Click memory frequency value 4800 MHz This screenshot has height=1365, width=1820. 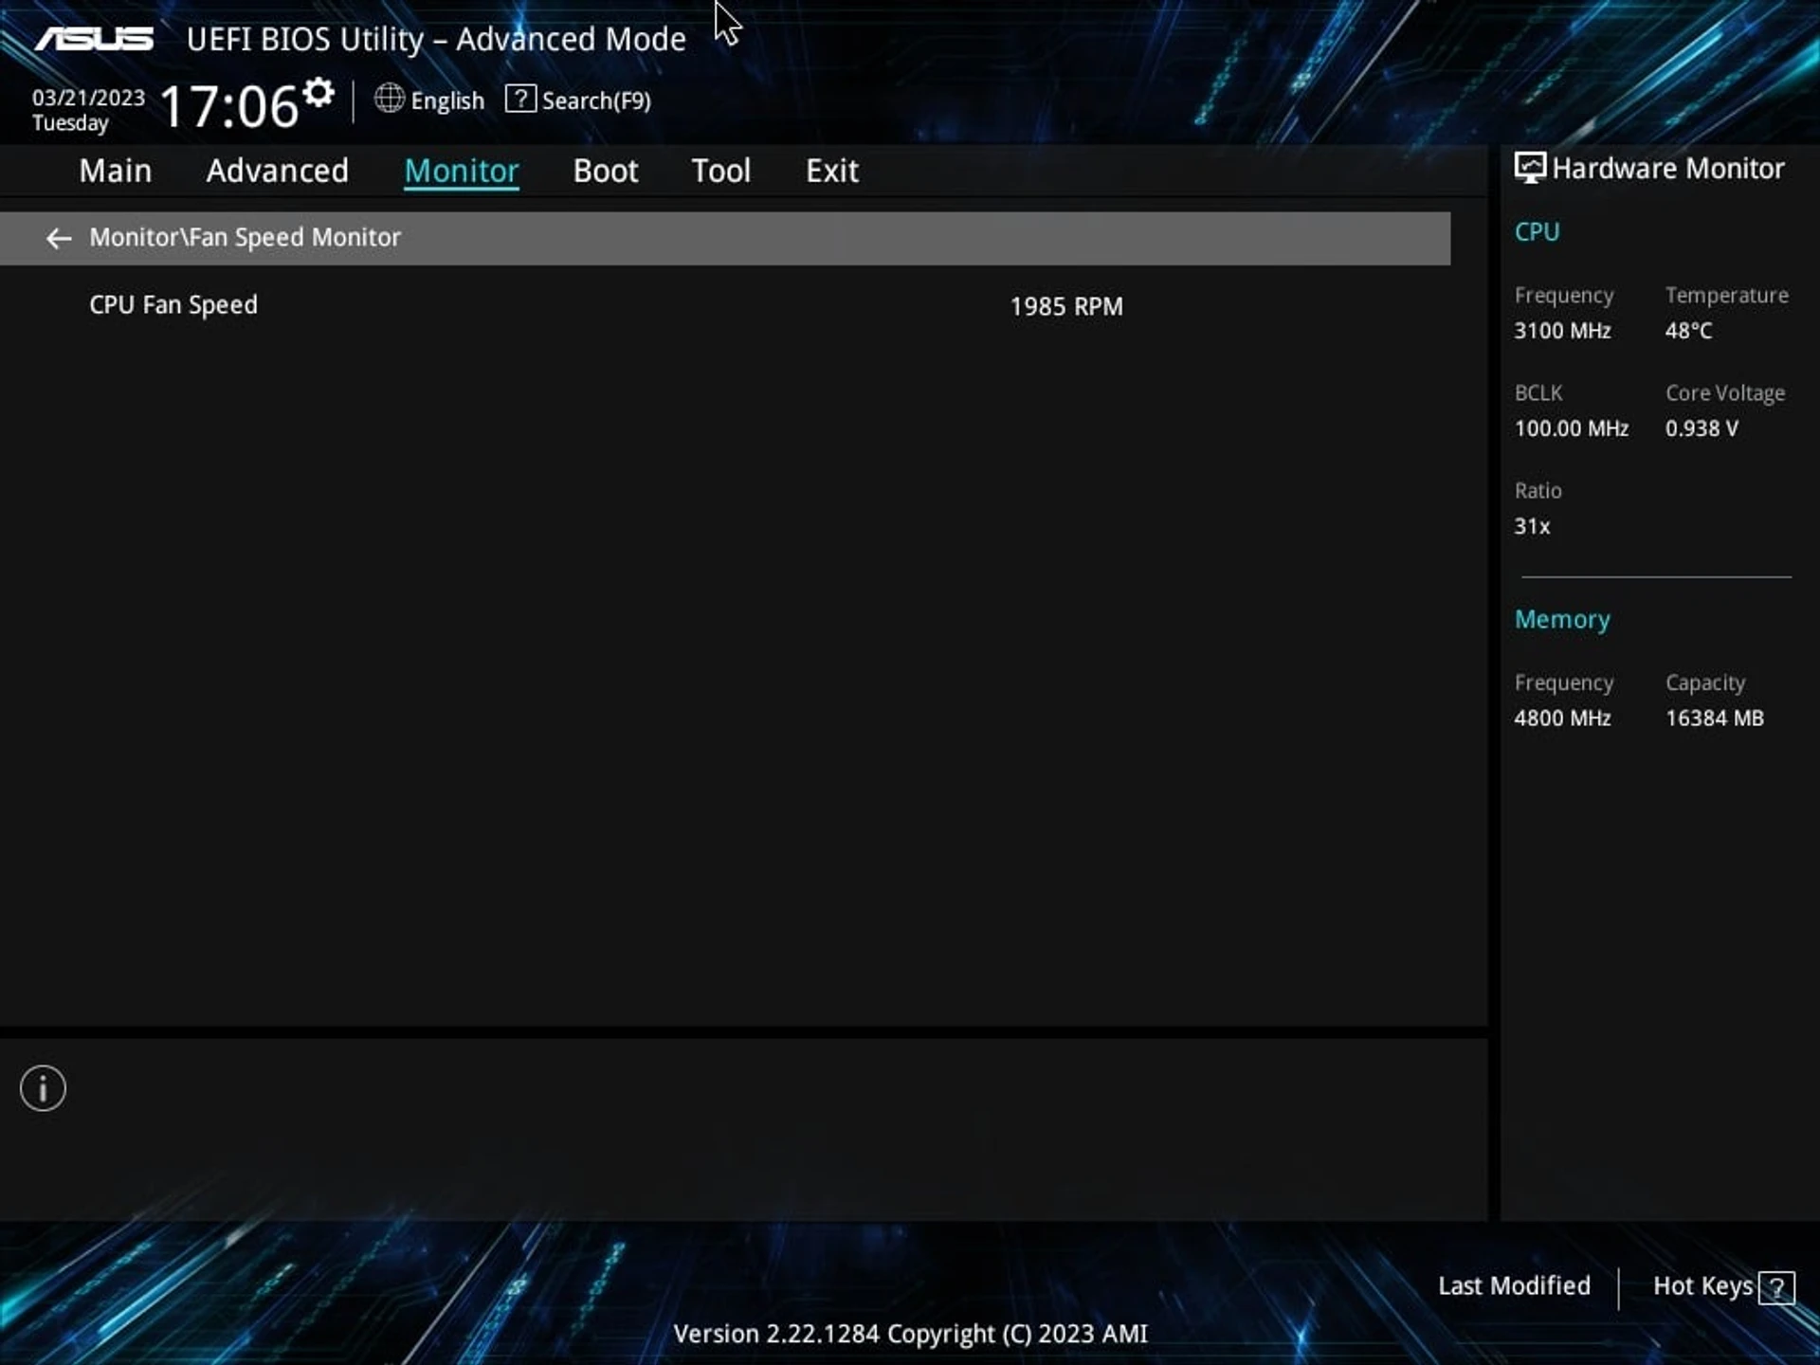(x=1562, y=719)
